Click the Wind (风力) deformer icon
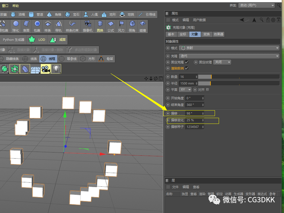Viewport: 284px width, 213px height. click(121, 26)
